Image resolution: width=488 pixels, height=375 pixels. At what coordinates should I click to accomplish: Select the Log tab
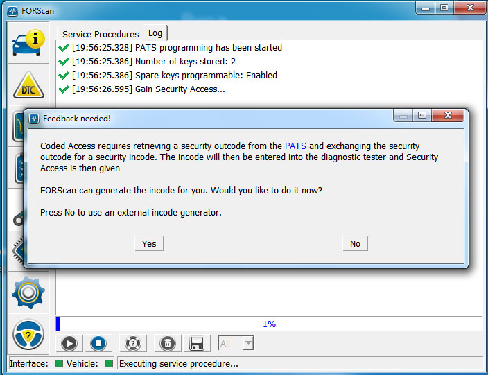[155, 33]
